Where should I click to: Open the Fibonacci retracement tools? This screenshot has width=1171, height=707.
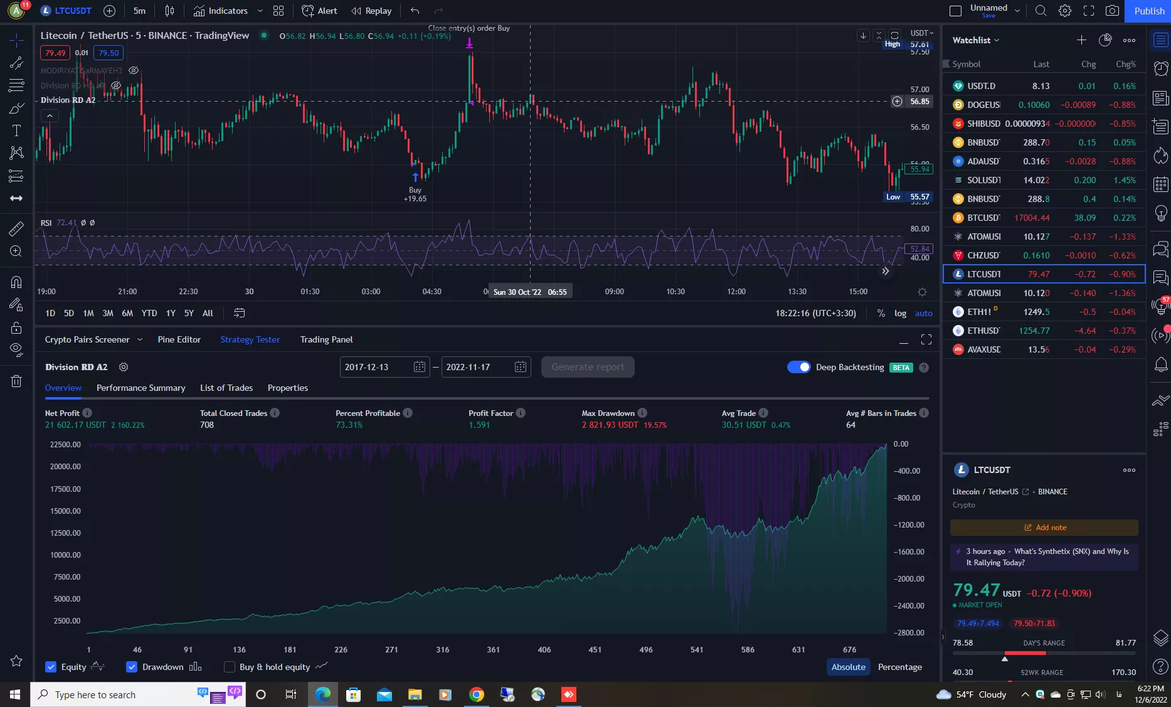pos(16,85)
